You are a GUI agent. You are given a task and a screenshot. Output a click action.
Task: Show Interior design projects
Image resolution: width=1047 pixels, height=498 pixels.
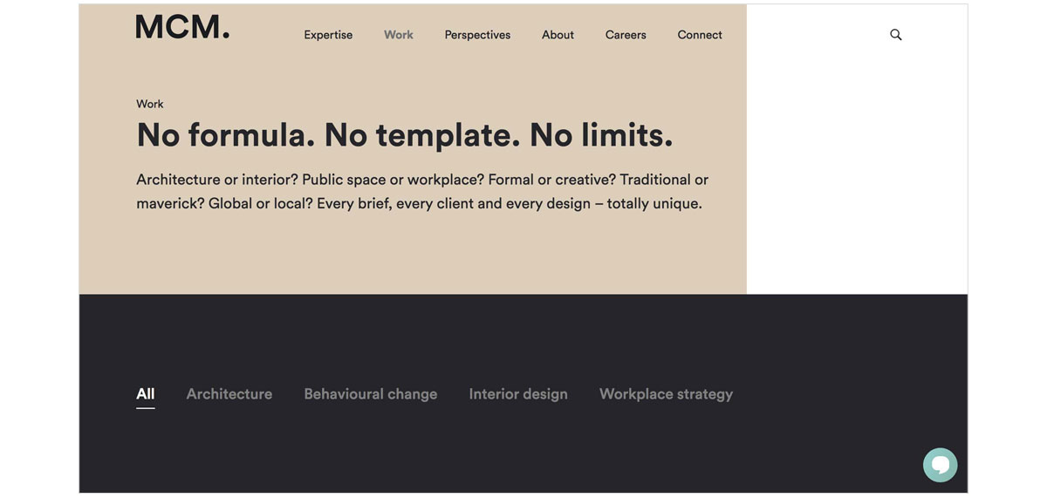[518, 394]
